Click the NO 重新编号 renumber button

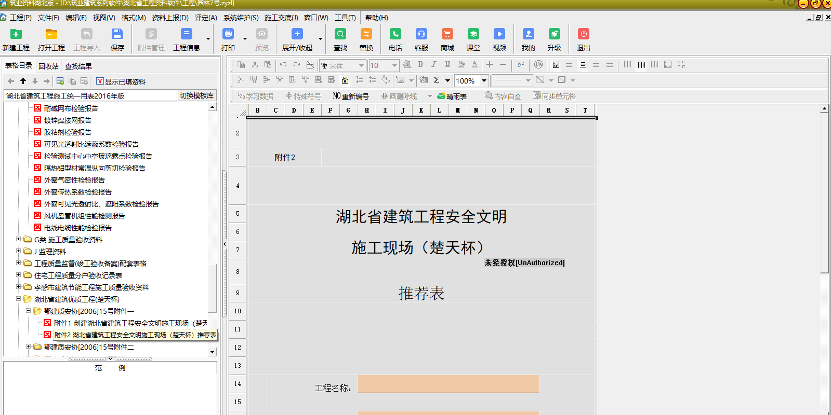pyautogui.click(x=351, y=96)
